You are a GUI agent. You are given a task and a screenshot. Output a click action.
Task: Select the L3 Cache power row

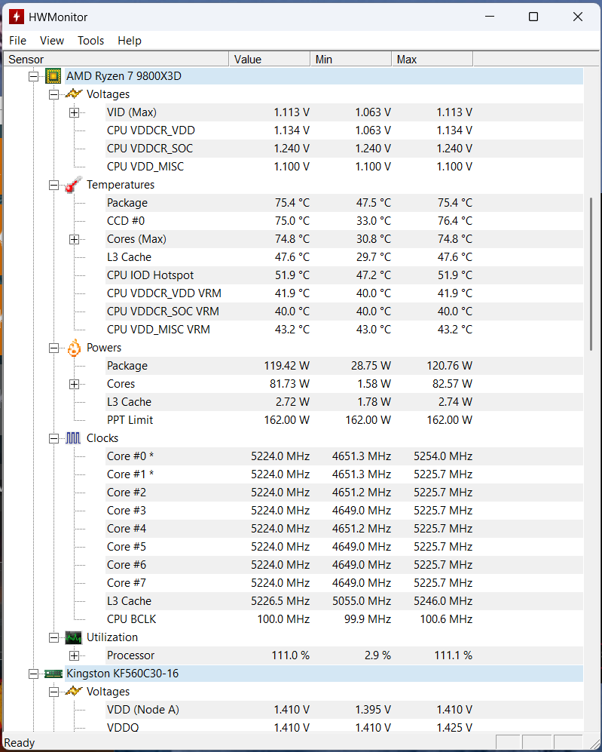344,402
